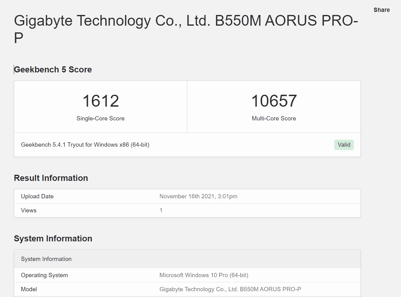Click the Model label
This screenshot has width=401, height=297.
click(29, 289)
